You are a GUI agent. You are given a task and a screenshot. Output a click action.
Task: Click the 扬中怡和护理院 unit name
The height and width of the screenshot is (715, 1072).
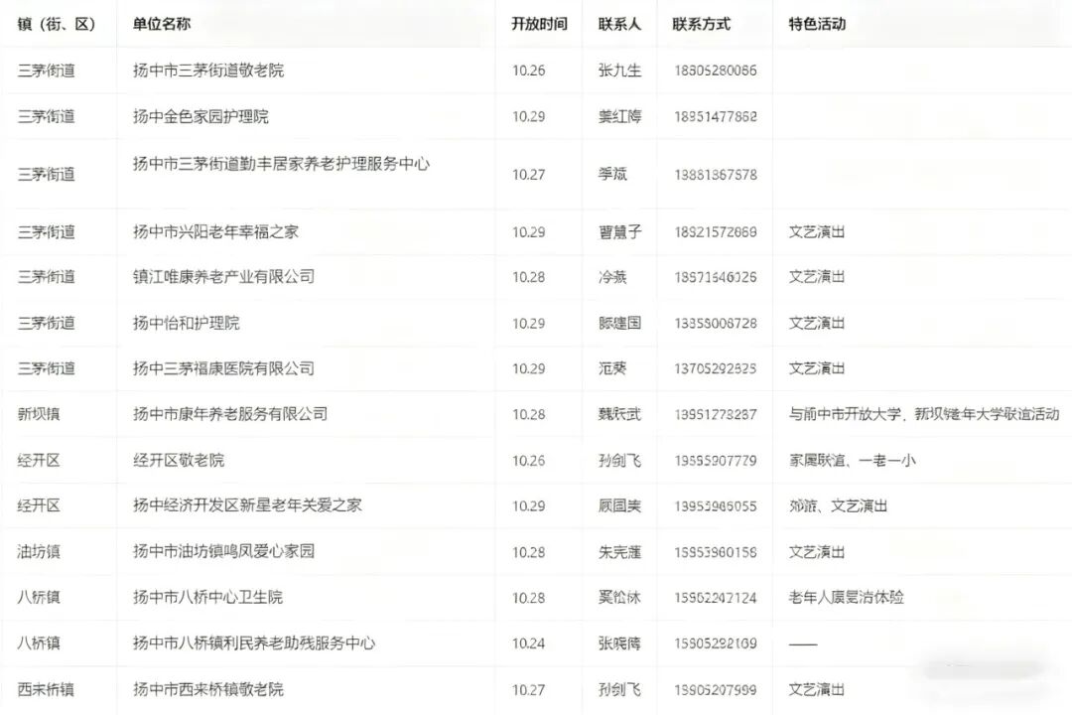click(x=186, y=323)
